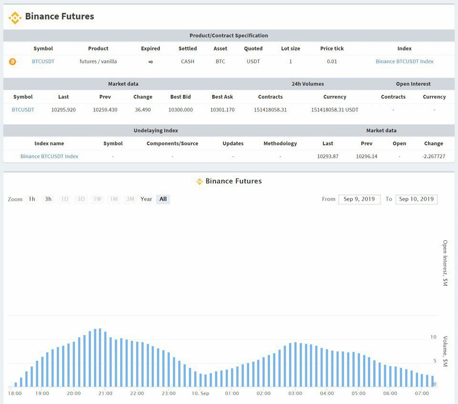Viewport: 458px width, 404px height.
Task: Click the Open Interest, $M axis title
Action: point(445,263)
